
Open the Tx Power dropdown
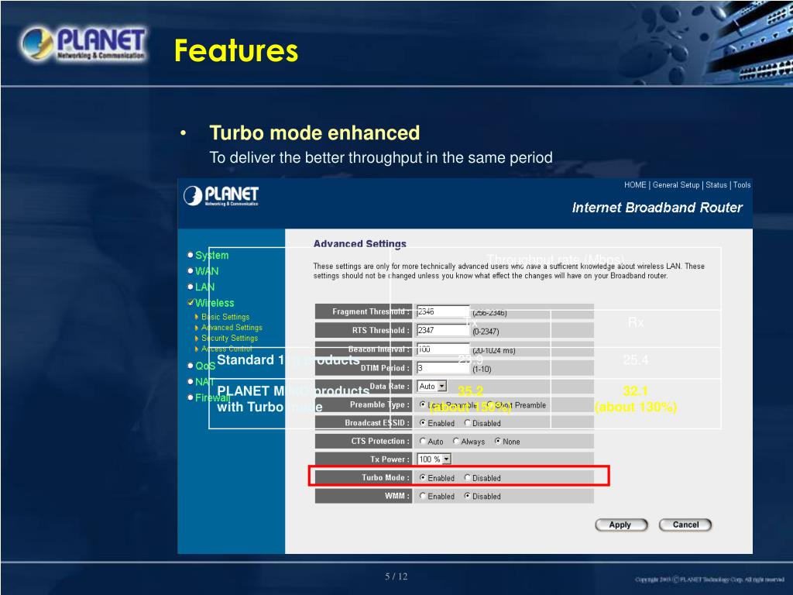click(x=434, y=459)
